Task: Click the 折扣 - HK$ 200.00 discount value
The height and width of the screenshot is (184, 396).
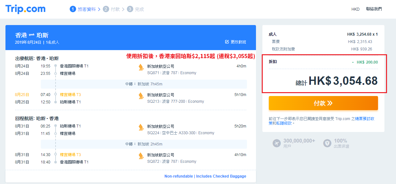Action: tap(365, 62)
